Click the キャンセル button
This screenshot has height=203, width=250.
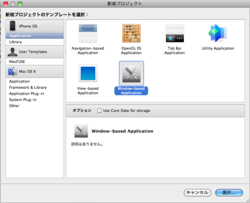click(x=197, y=192)
